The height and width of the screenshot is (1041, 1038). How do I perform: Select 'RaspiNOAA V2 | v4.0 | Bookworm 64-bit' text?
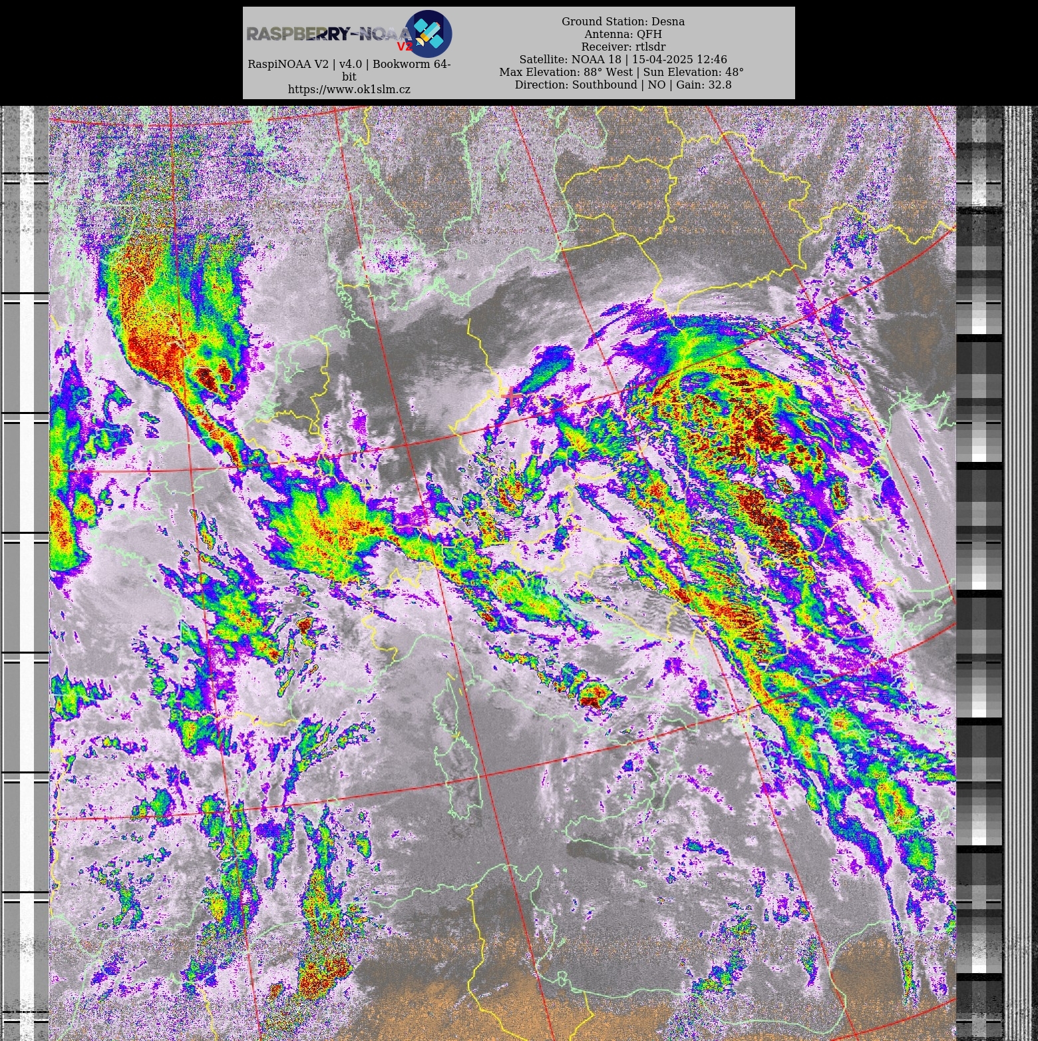click(349, 71)
